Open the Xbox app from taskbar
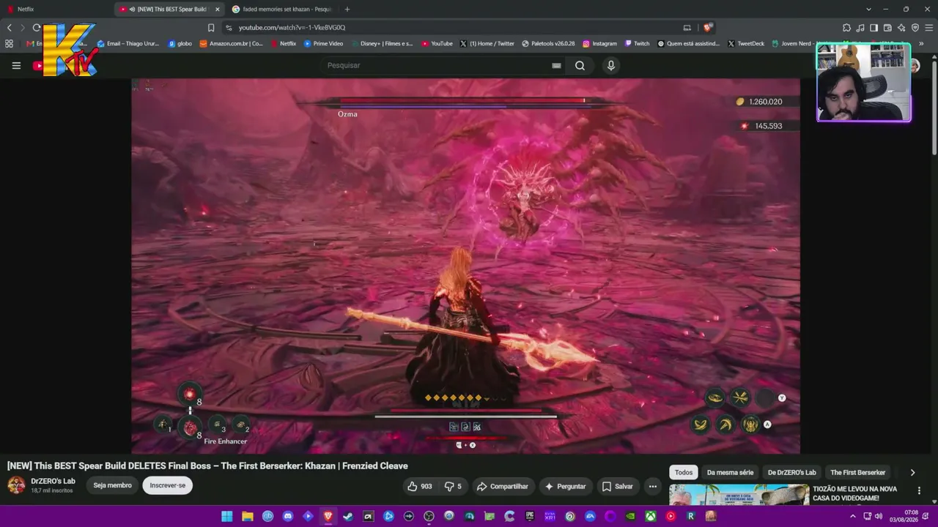This screenshot has height=527, width=938. [x=650, y=516]
